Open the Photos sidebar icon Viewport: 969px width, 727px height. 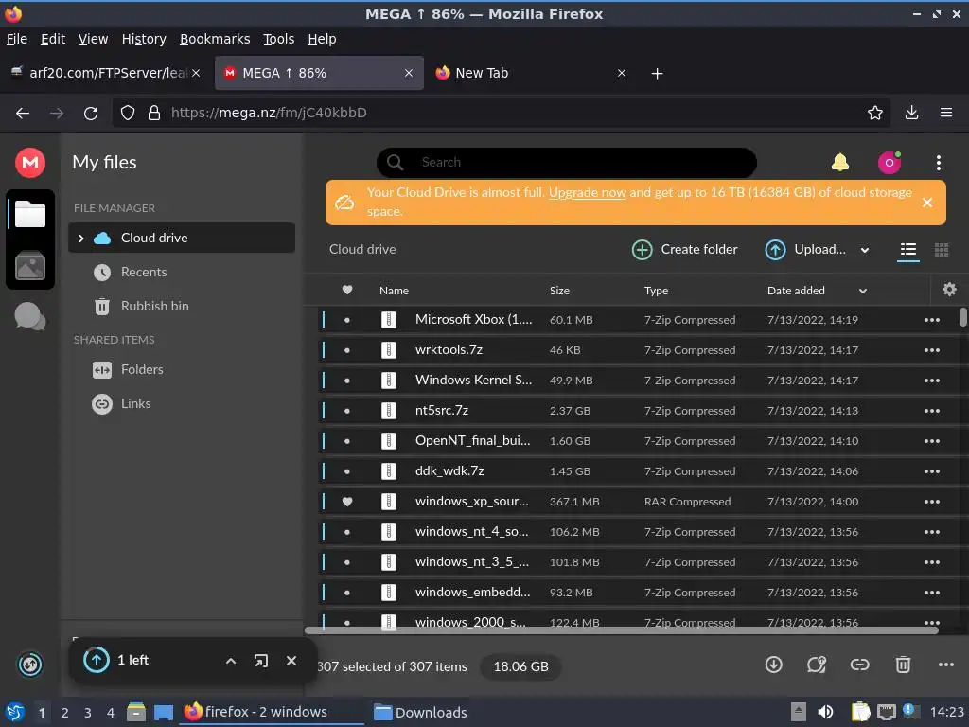tap(29, 266)
